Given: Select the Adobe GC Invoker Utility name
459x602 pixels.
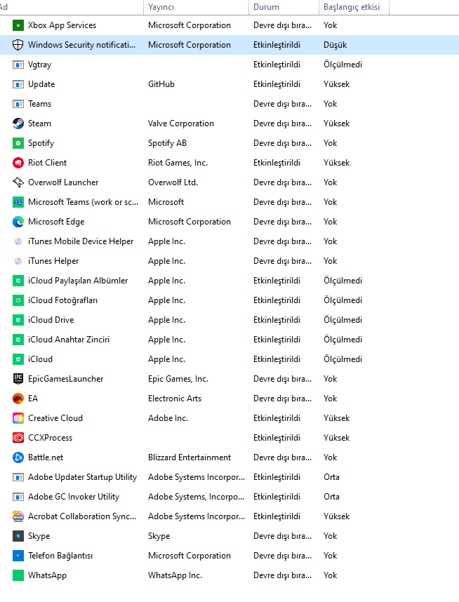Looking at the screenshot, I should point(74,497).
